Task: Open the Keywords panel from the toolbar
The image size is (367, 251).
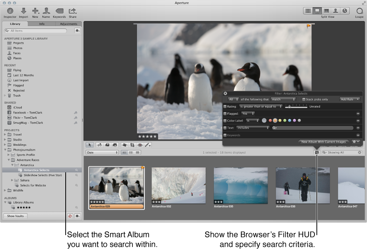Action: click(x=59, y=11)
